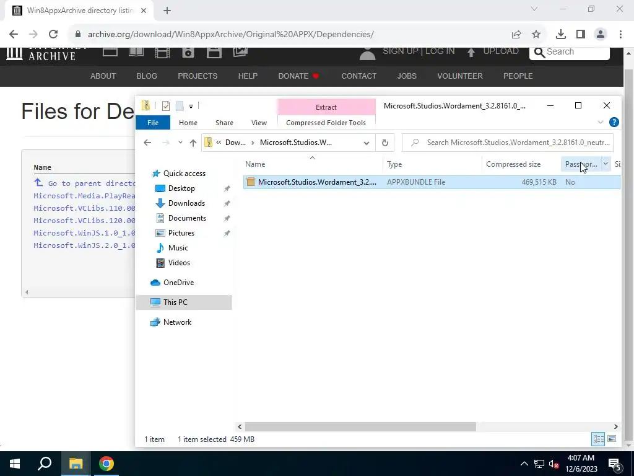Sort by Type column header
This screenshot has height=476, width=634.
pos(432,164)
